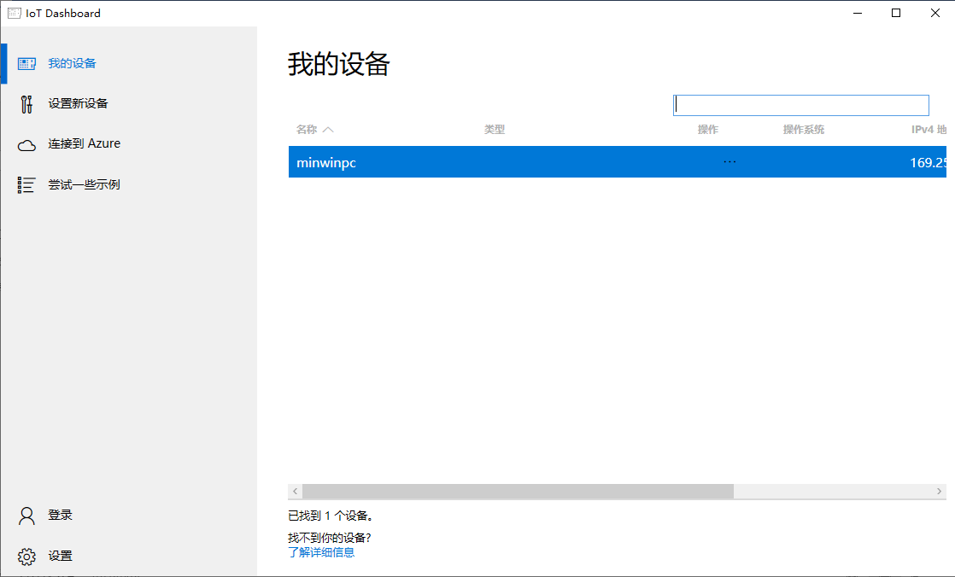This screenshot has height=577, width=955.
Task: Click the 了解详细信息 link
Action: pyautogui.click(x=320, y=551)
